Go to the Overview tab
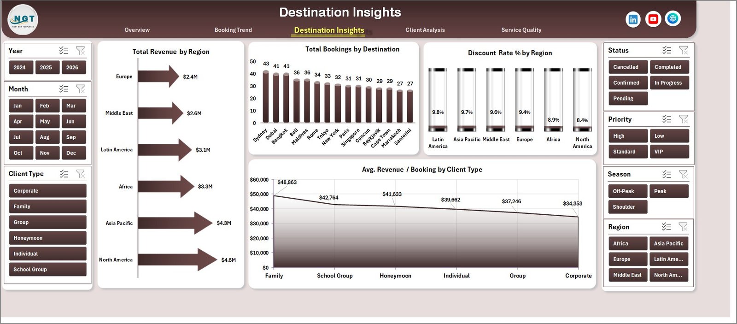This screenshot has width=737, height=324. (x=137, y=30)
